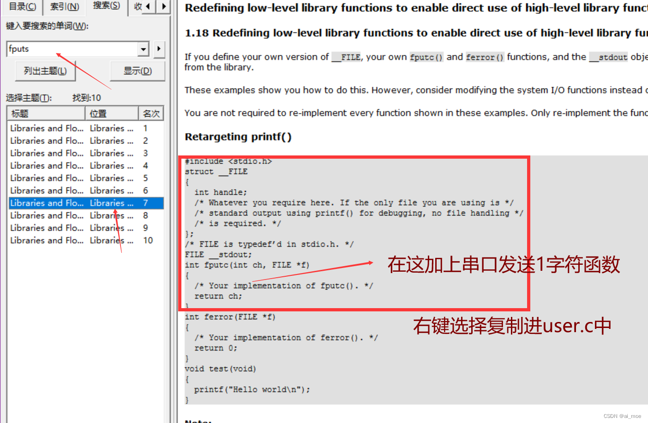The image size is (648, 423).
Task: Click the '选择主题(T):' label
Action: (x=29, y=98)
